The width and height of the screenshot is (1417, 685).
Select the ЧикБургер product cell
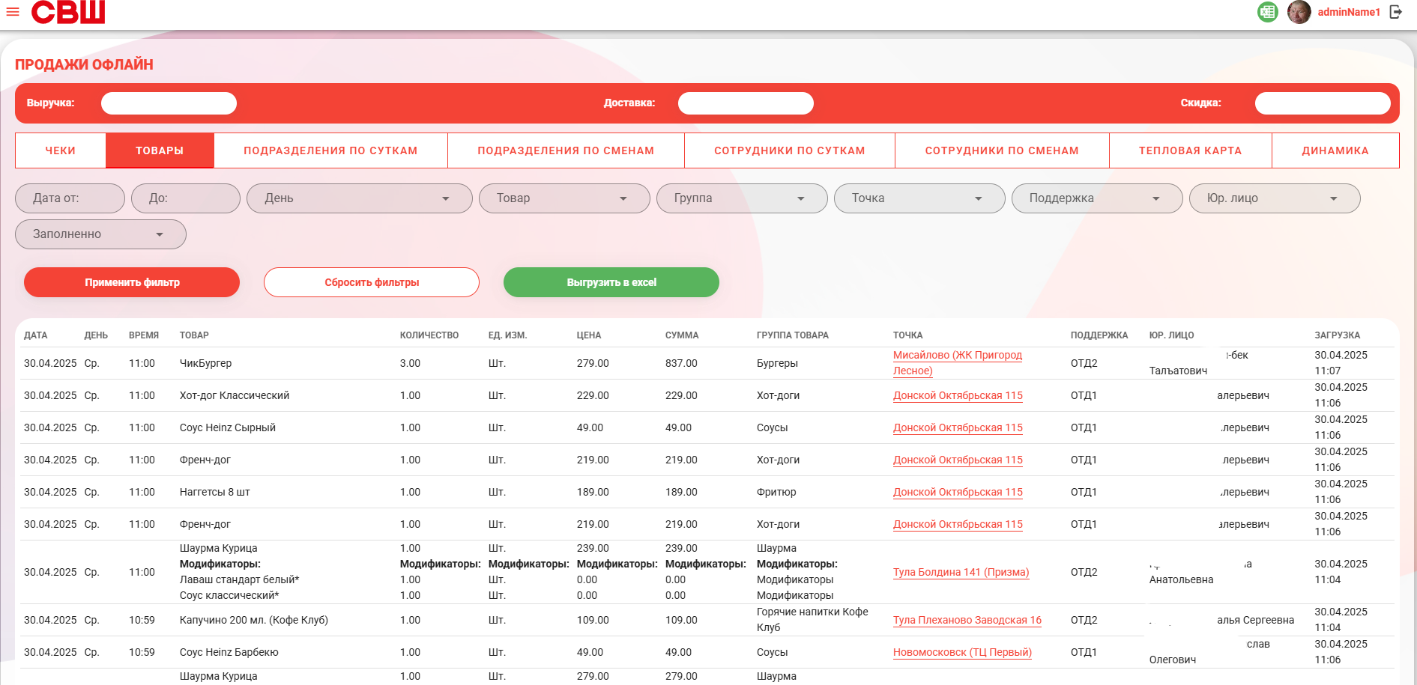coord(206,363)
